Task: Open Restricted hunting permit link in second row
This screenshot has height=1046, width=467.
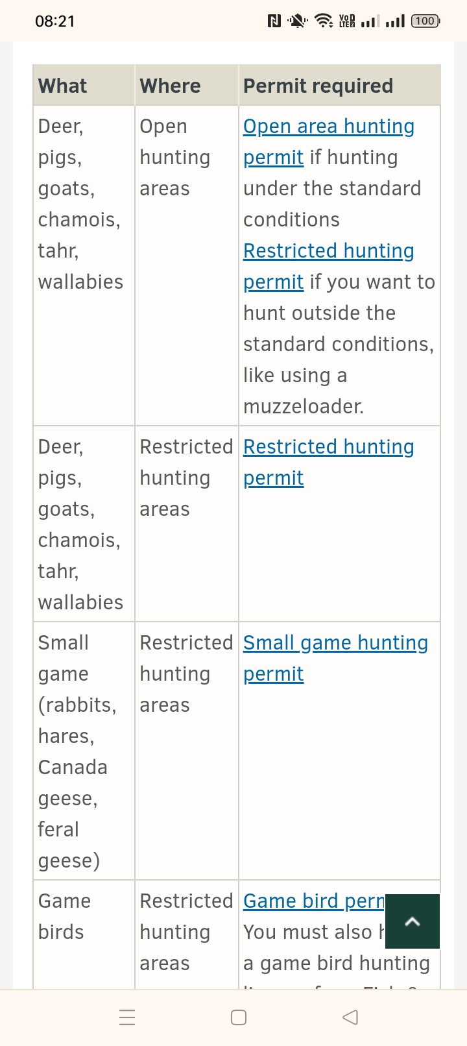Action: [329, 462]
